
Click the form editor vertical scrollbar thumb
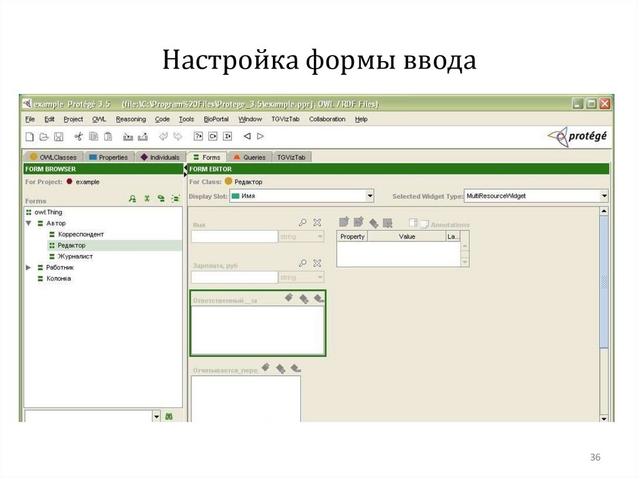pos(604,282)
